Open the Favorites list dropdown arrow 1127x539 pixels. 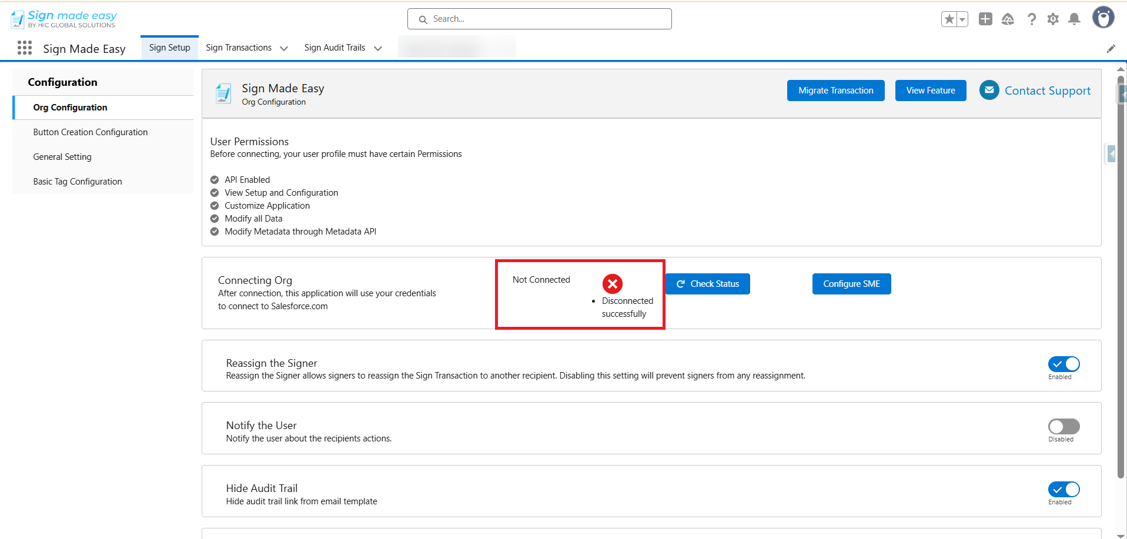tap(962, 19)
